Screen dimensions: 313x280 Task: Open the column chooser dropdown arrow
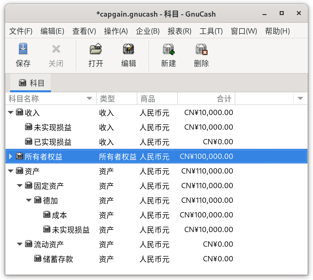pyautogui.click(x=300, y=98)
